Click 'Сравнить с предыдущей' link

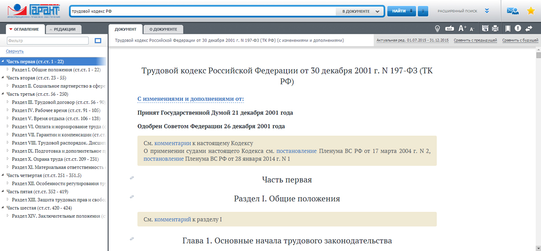475,41
